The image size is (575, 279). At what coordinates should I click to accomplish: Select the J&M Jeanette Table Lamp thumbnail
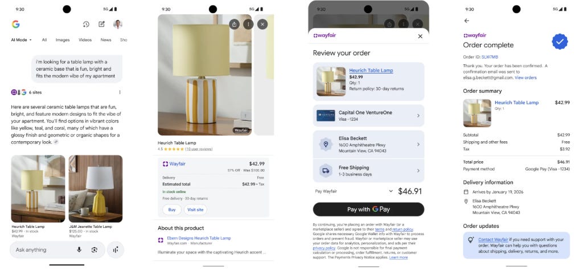tap(95, 189)
